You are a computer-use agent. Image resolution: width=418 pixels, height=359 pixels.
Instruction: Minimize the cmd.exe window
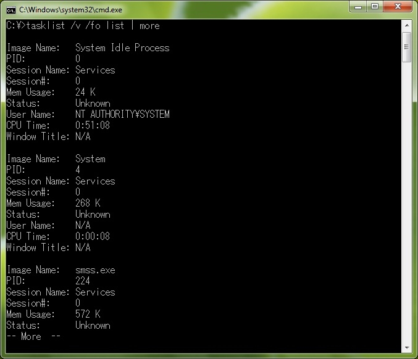click(x=358, y=7)
